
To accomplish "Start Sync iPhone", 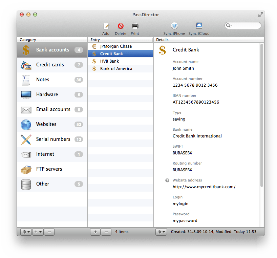I will click(x=174, y=27).
